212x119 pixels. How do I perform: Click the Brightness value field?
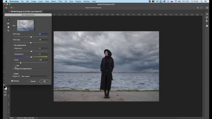point(43,48)
